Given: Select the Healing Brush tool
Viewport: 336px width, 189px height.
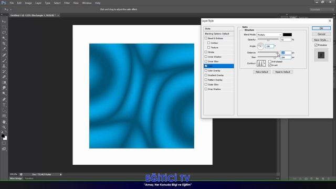Looking at the screenshot, I should coord(4,55).
